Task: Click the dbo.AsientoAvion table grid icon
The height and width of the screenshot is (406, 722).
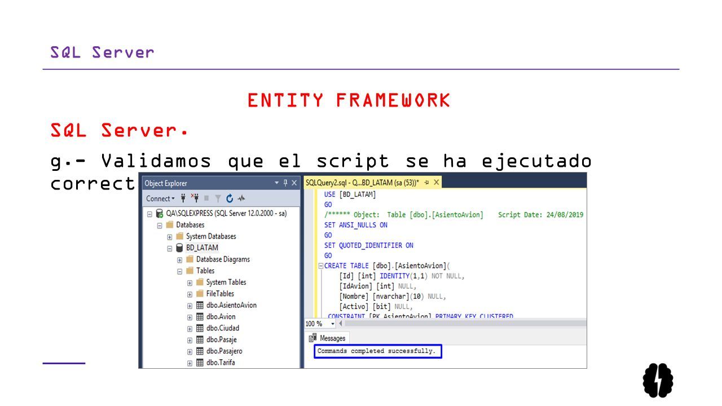Action: tap(200, 305)
